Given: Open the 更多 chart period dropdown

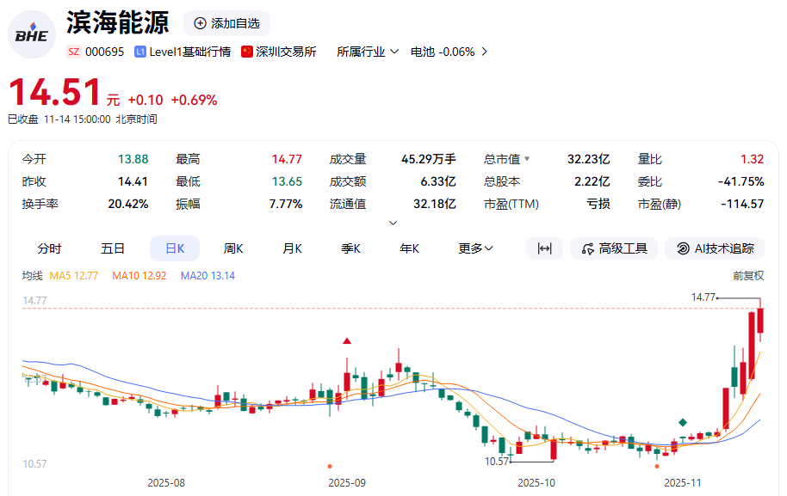Looking at the screenshot, I should [x=475, y=248].
